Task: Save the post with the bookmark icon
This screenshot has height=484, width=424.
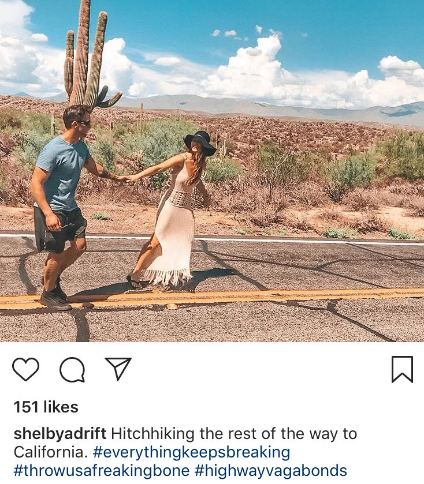Action: pyautogui.click(x=403, y=369)
